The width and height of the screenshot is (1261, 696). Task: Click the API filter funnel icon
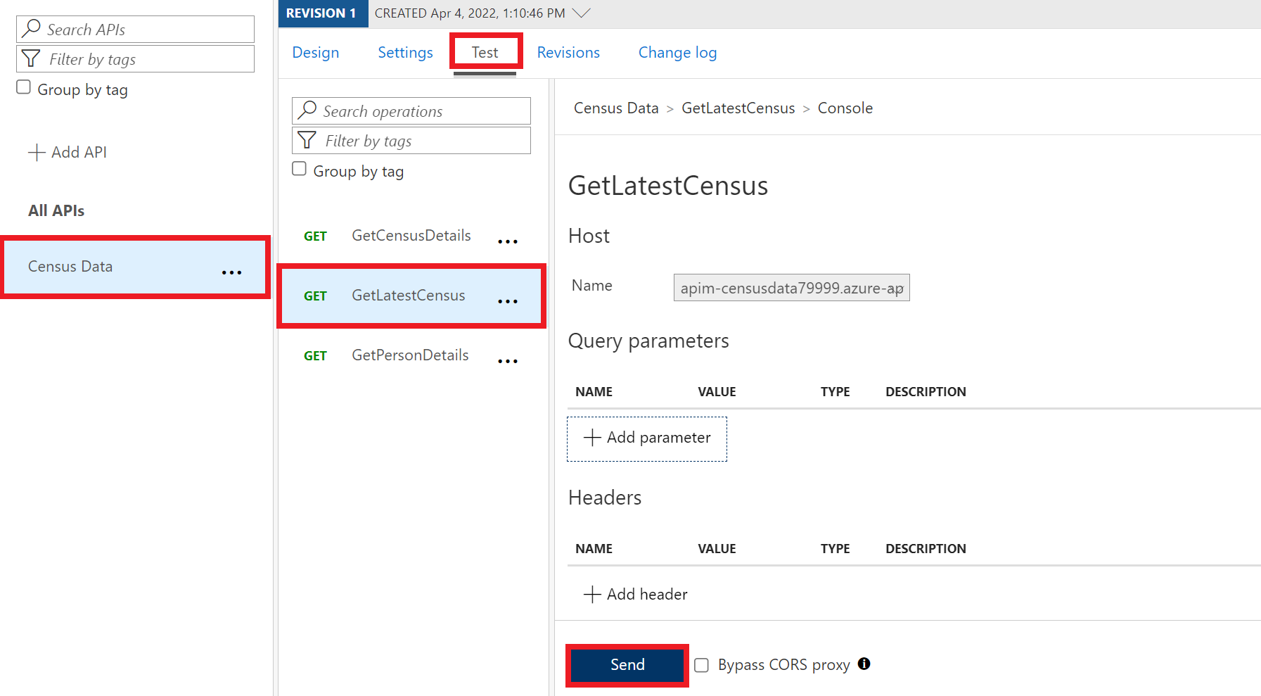31,58
